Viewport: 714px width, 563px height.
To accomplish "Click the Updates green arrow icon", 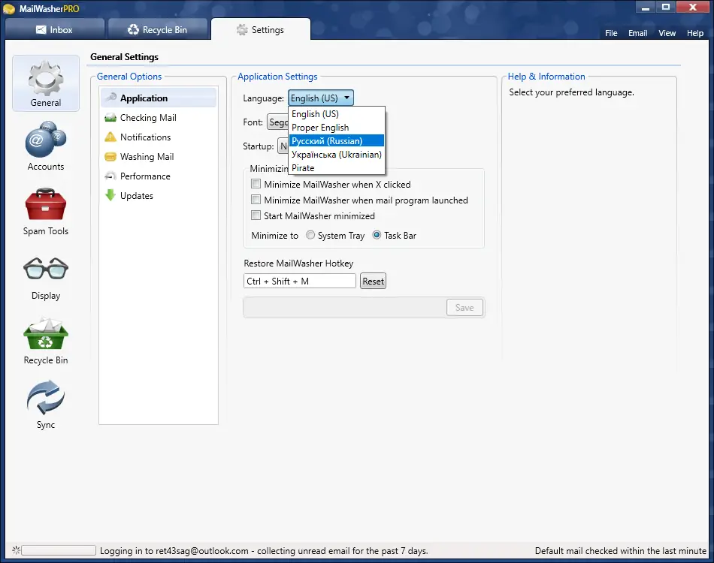I will pos(110,196).
